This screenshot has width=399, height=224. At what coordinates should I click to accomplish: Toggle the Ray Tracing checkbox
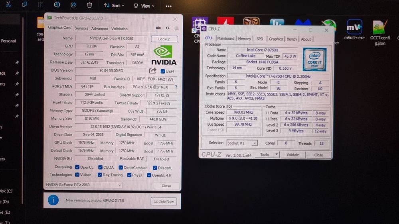coord(100,175)
